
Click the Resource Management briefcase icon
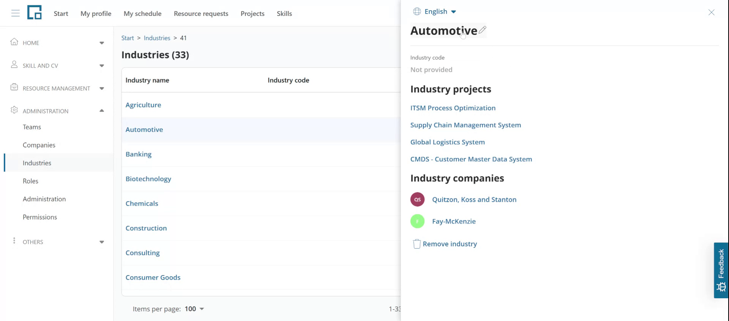(14, 87)
